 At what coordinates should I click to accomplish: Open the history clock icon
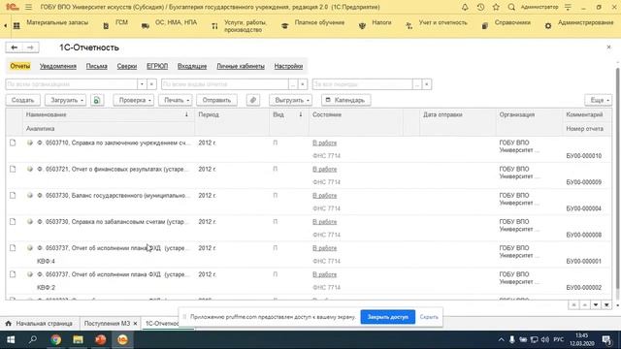click(x=480, y=7)
